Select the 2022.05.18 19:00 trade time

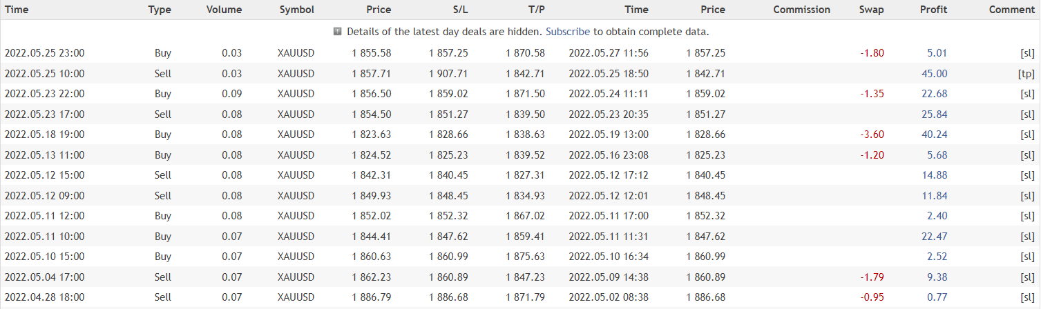click(44, 134)
